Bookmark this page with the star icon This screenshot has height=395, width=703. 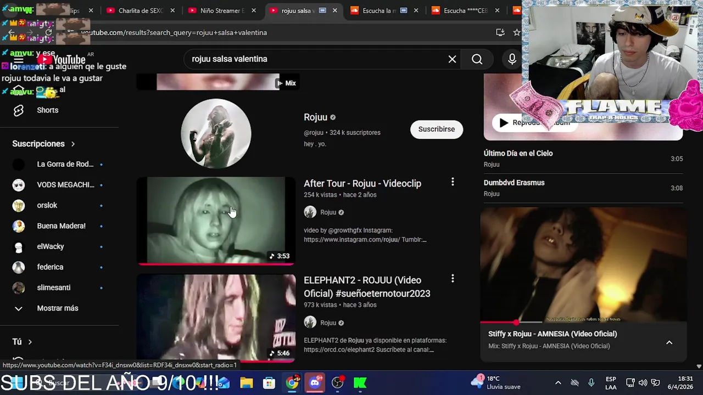pos(516,32)
